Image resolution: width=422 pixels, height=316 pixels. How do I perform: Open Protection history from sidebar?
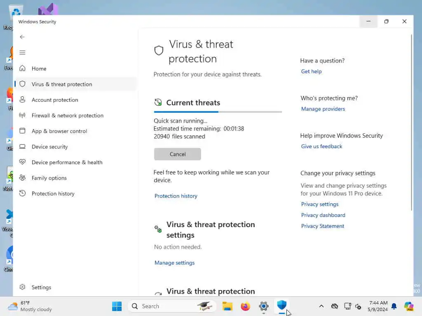[x=76, y=193]
